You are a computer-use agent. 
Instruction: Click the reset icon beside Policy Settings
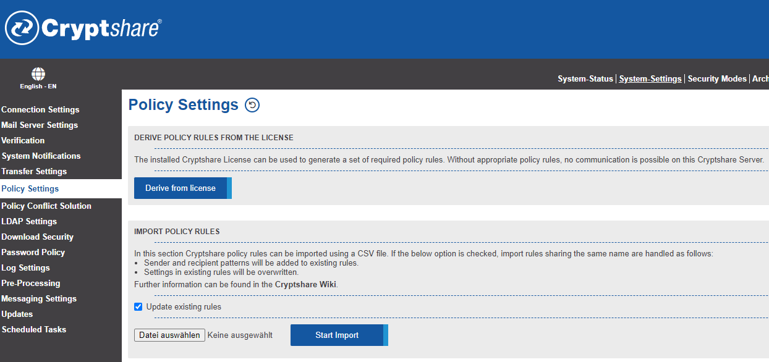tap(252, 105)
